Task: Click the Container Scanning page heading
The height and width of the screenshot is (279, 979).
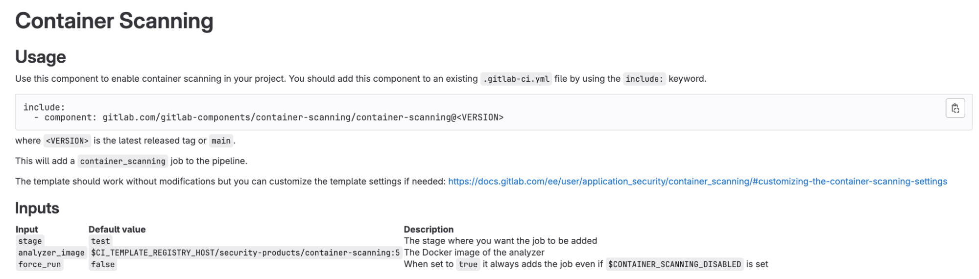Action: point(114,21)
